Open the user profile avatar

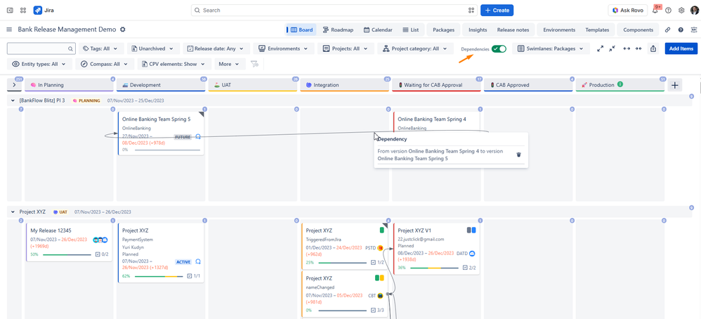694,11
